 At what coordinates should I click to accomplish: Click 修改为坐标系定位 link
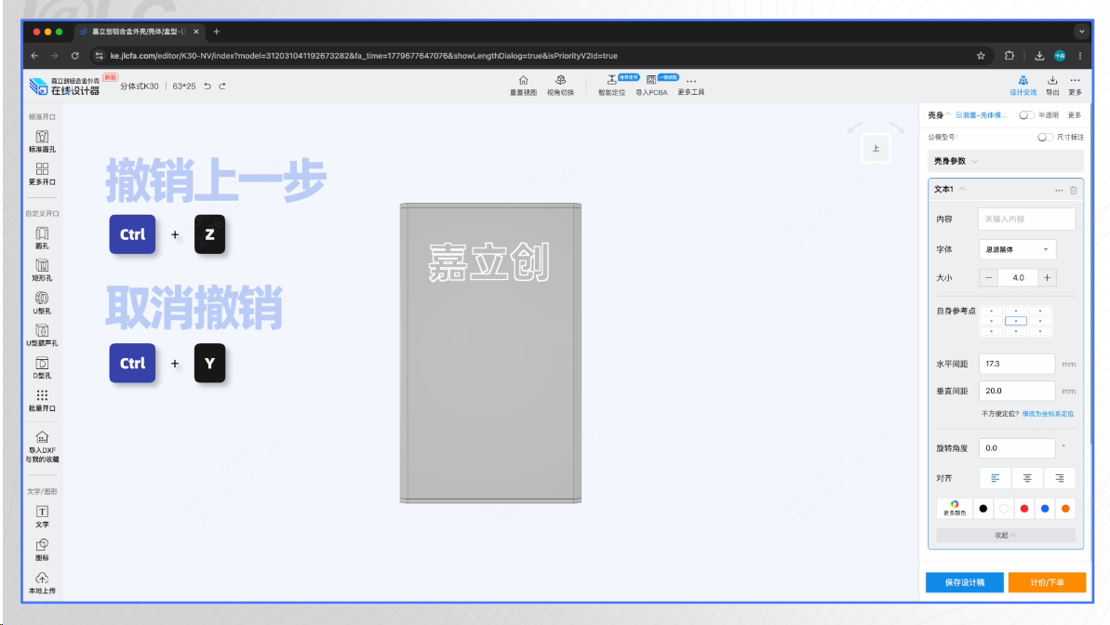point(1048,413)
